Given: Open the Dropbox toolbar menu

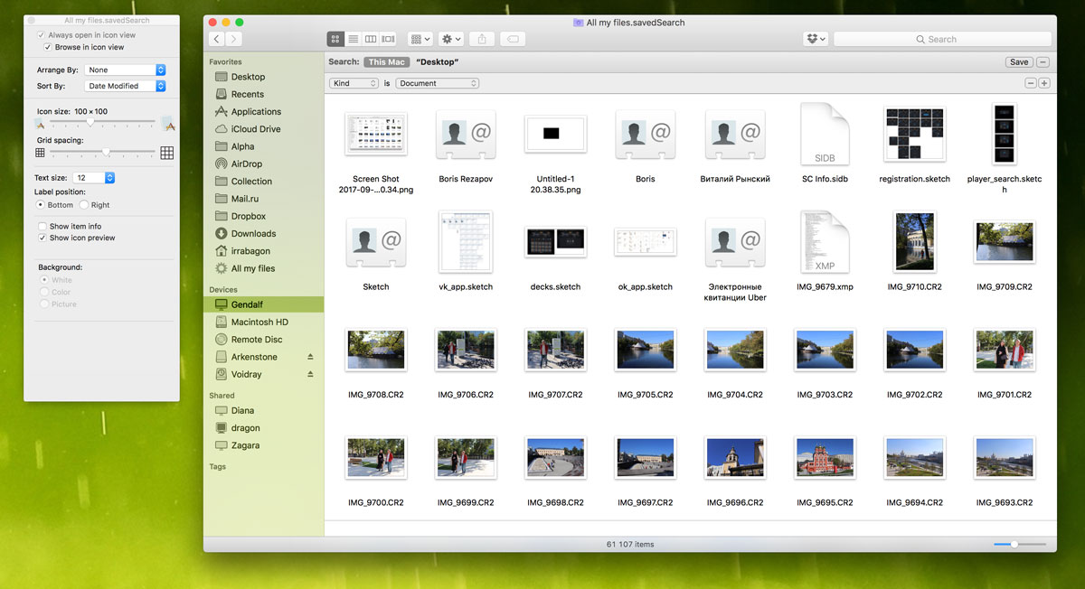Looking at the screenshot, I should [x=815, y=39].
